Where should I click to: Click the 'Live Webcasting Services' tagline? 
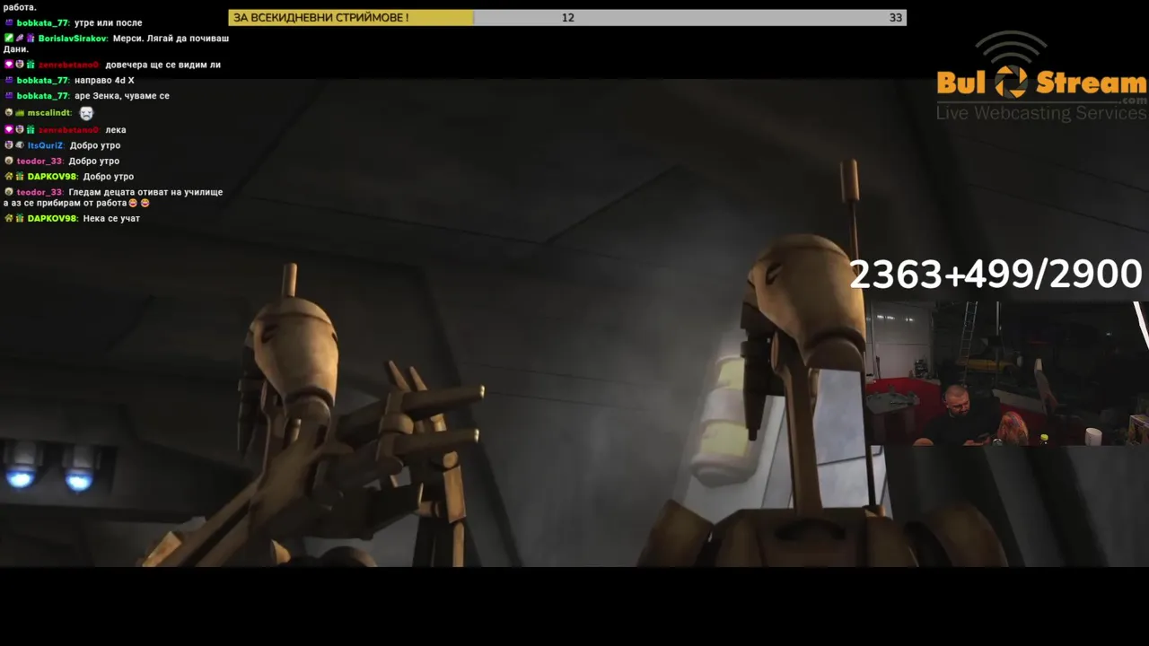(x=1041, y=113)
